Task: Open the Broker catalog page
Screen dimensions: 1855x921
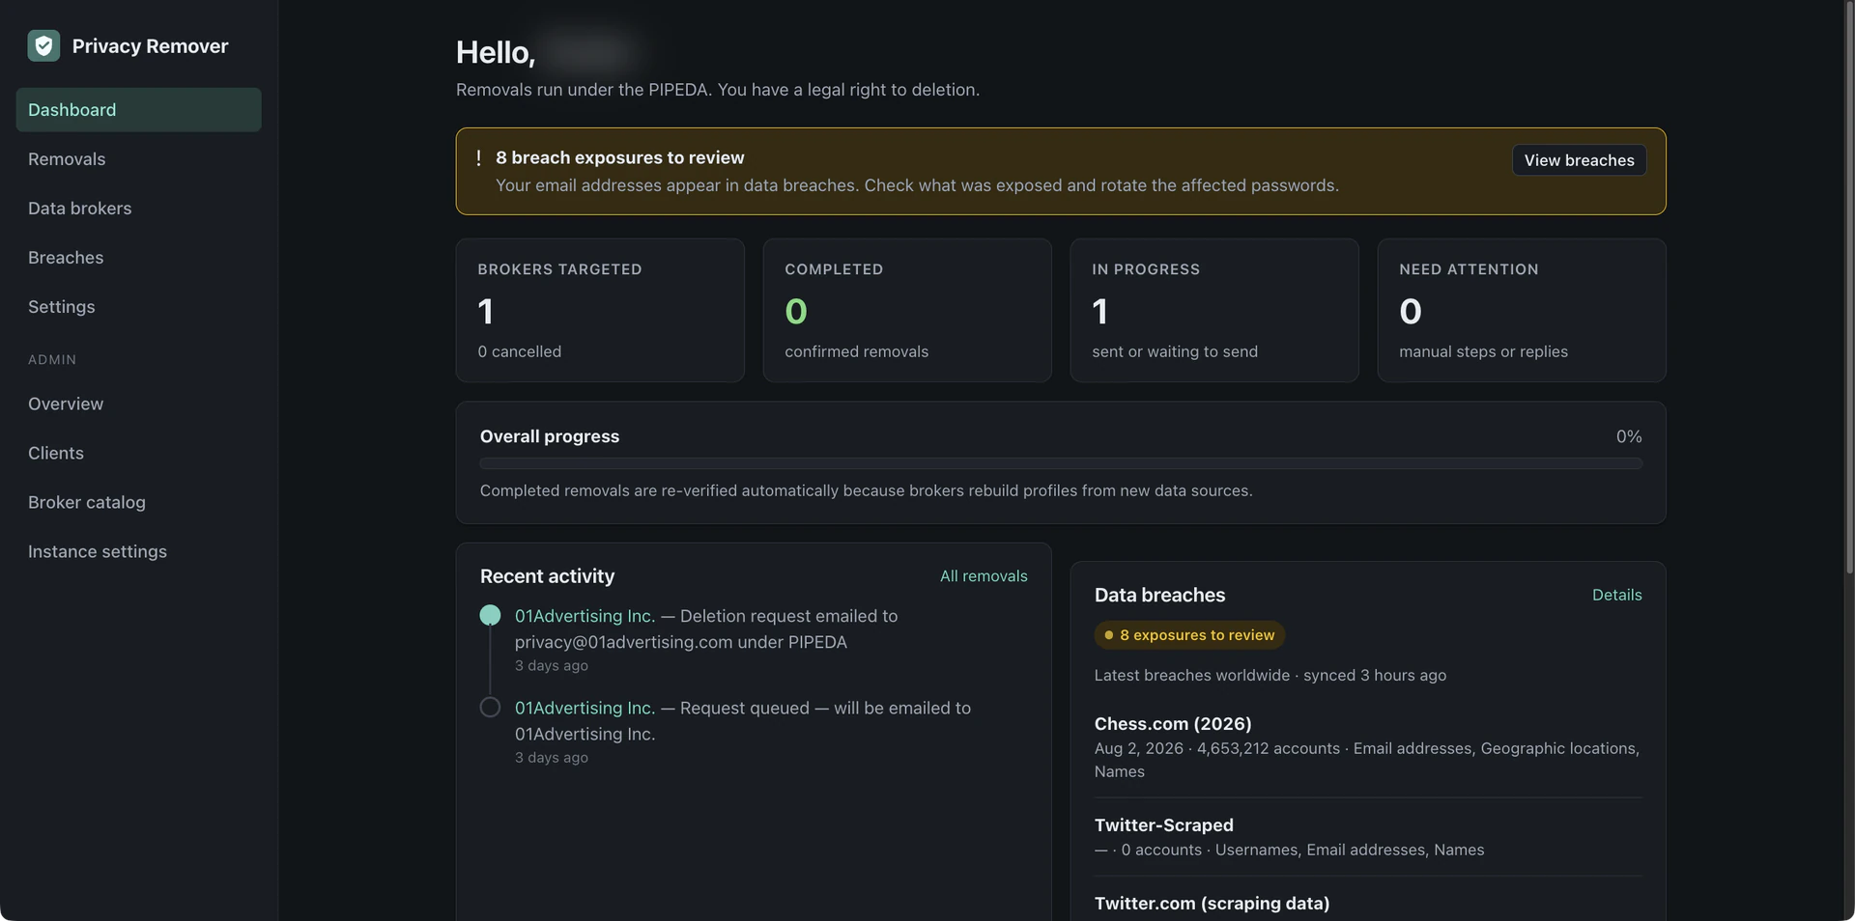Action: [138, 502]
